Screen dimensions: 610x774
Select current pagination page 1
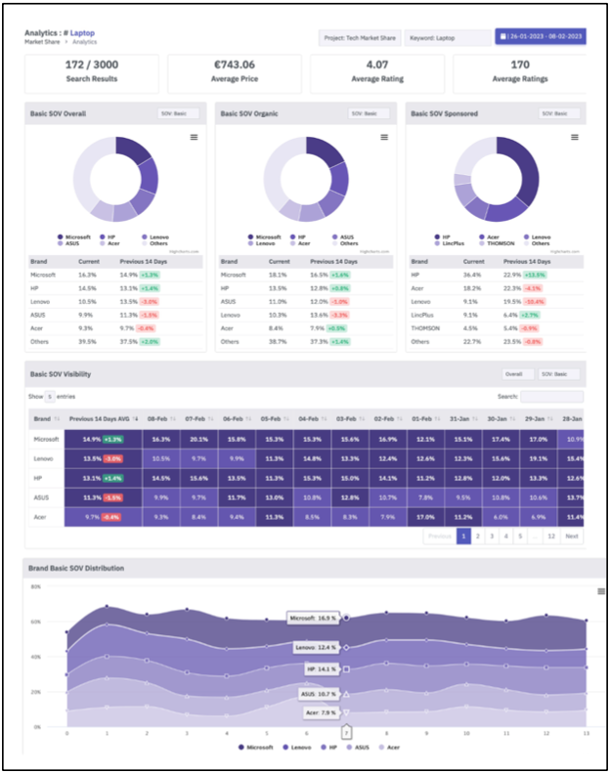(463, 537)
